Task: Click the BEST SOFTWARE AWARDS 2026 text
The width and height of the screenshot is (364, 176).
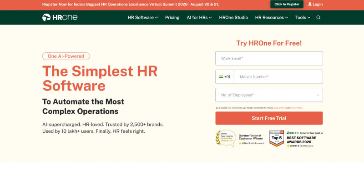Action: point(301,140)
